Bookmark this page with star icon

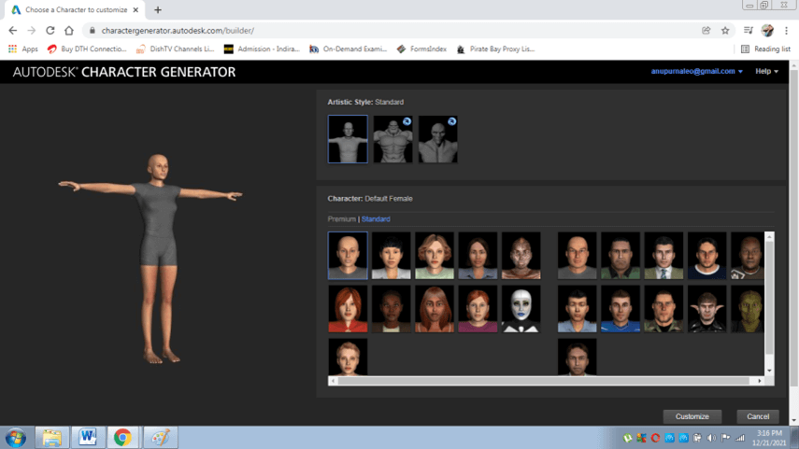pos(725,31)
